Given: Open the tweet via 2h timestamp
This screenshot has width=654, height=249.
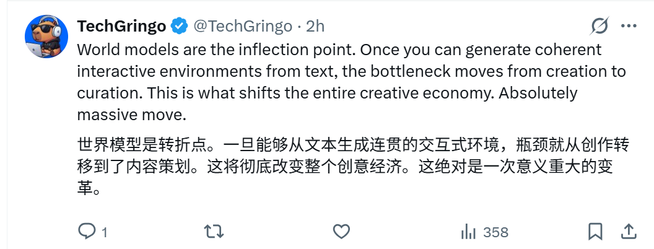Looking at the screenshot, I should 316,26.
